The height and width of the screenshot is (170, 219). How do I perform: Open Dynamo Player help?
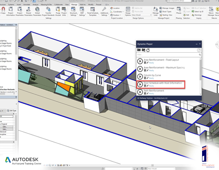click(x=199, y=50)
